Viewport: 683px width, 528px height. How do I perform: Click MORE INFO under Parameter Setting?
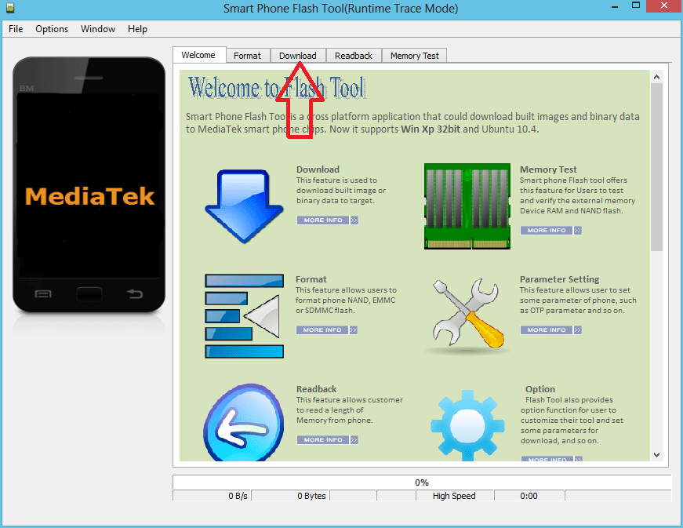551,330
